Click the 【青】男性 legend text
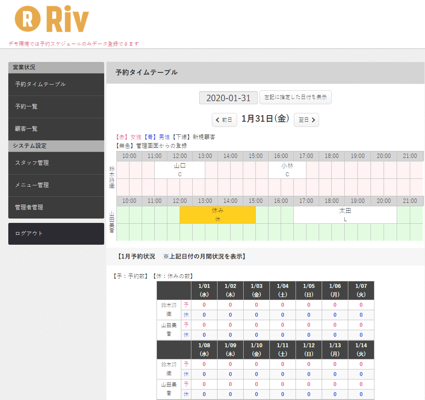The height and width of the screenshot is (400, 425). tap(156, 137)
